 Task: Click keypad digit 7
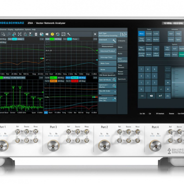click(x=141, y=69)
